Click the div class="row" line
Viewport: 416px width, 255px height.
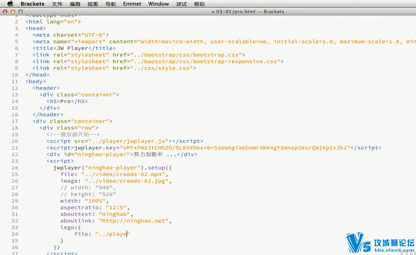click(x=69, y=128)
